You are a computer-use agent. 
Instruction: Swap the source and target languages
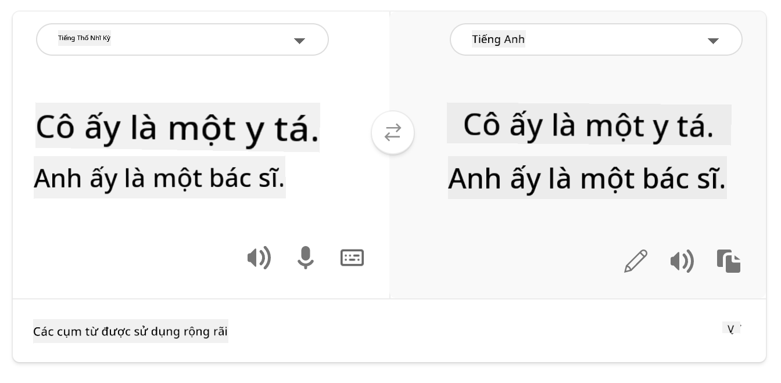393,133
